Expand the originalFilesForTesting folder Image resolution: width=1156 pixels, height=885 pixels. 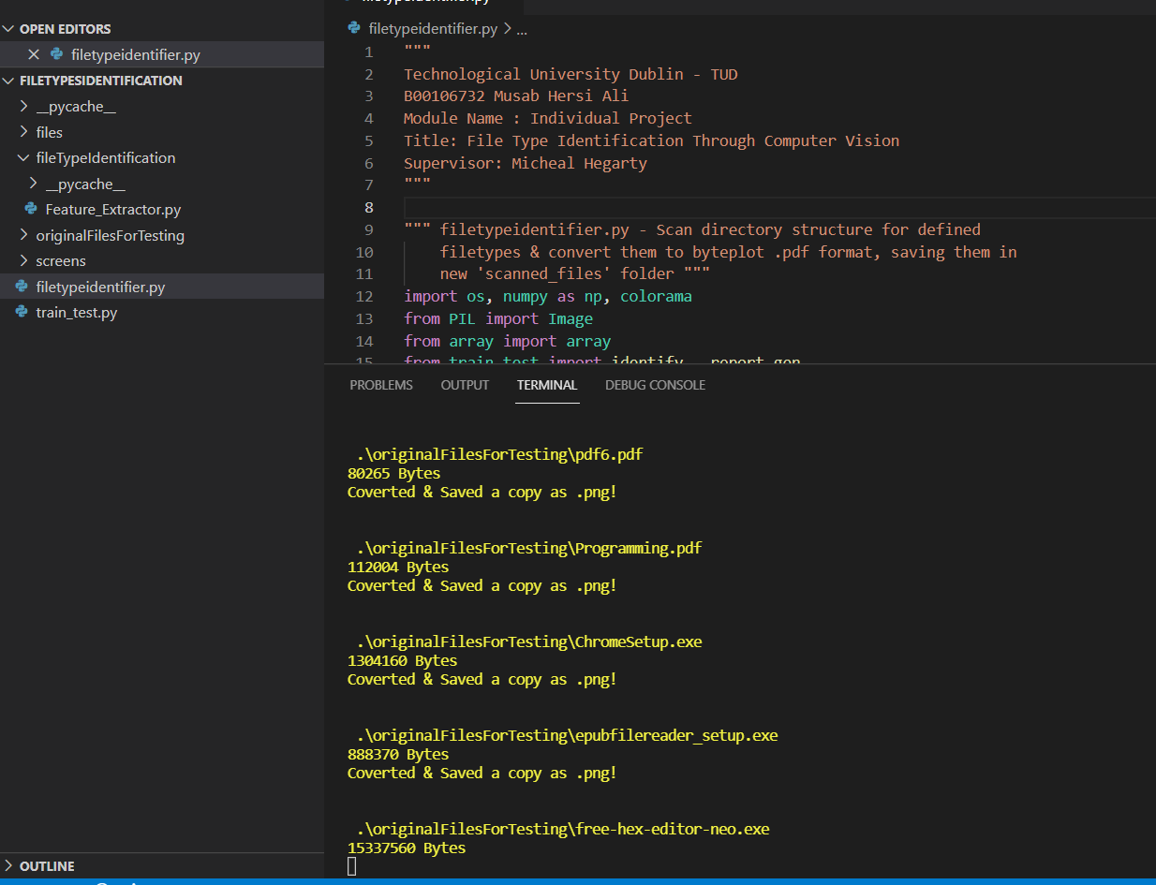(22, 235)
